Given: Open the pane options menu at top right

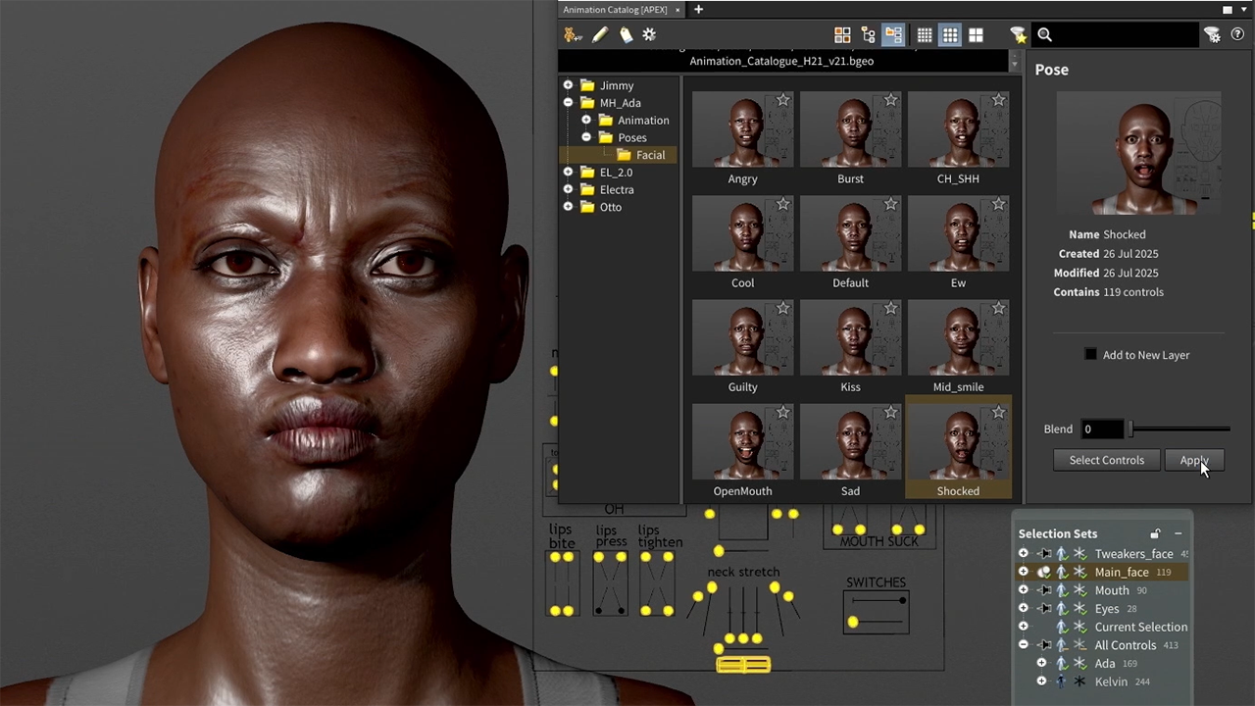Looking at the screenshot, I should (1246, 10).
